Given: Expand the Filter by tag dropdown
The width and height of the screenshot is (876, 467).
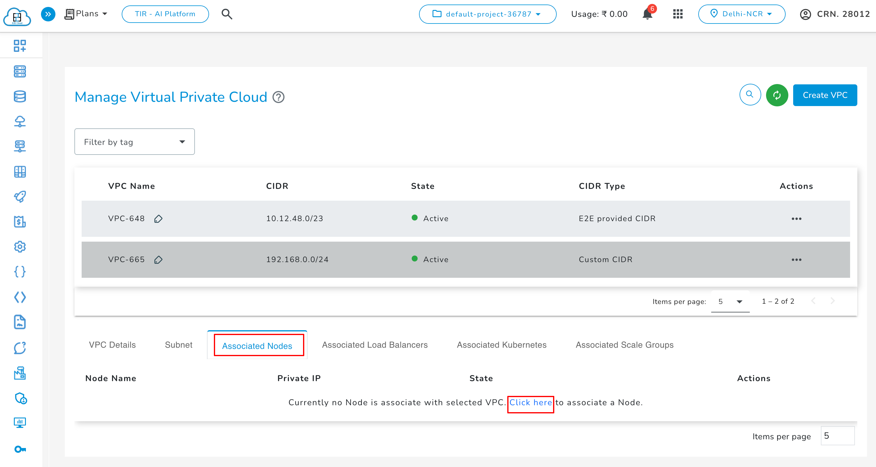Looking at the screenshot, I should 134,142.
